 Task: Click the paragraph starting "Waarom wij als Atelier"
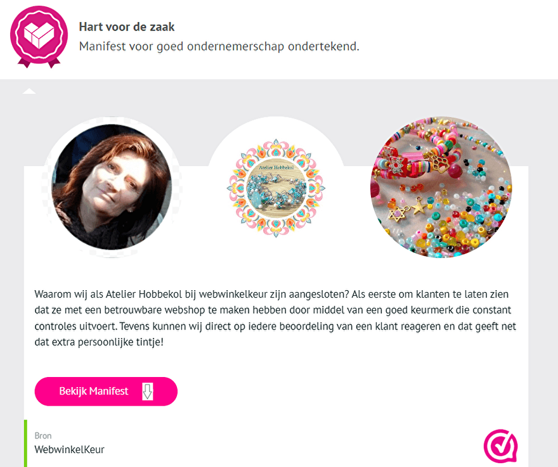(x=275, y=318)
